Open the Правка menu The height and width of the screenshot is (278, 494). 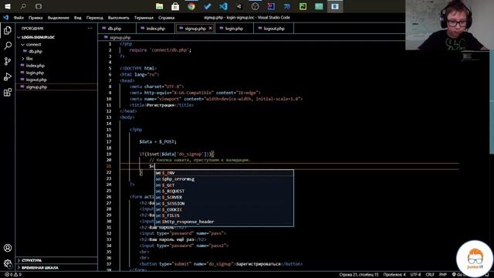click(x=36, y=18)
